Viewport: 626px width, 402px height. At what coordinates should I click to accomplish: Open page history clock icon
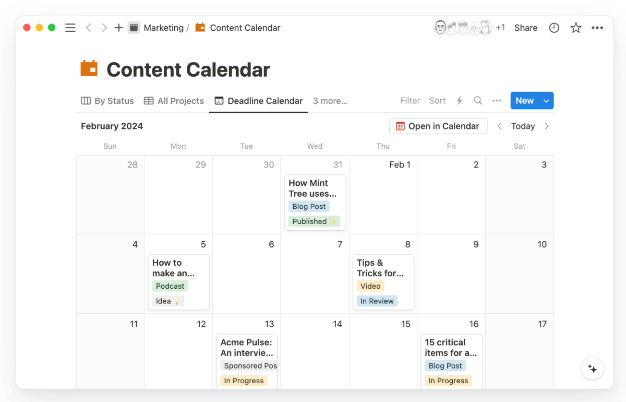pyautogui.click(x=554, y=28)
